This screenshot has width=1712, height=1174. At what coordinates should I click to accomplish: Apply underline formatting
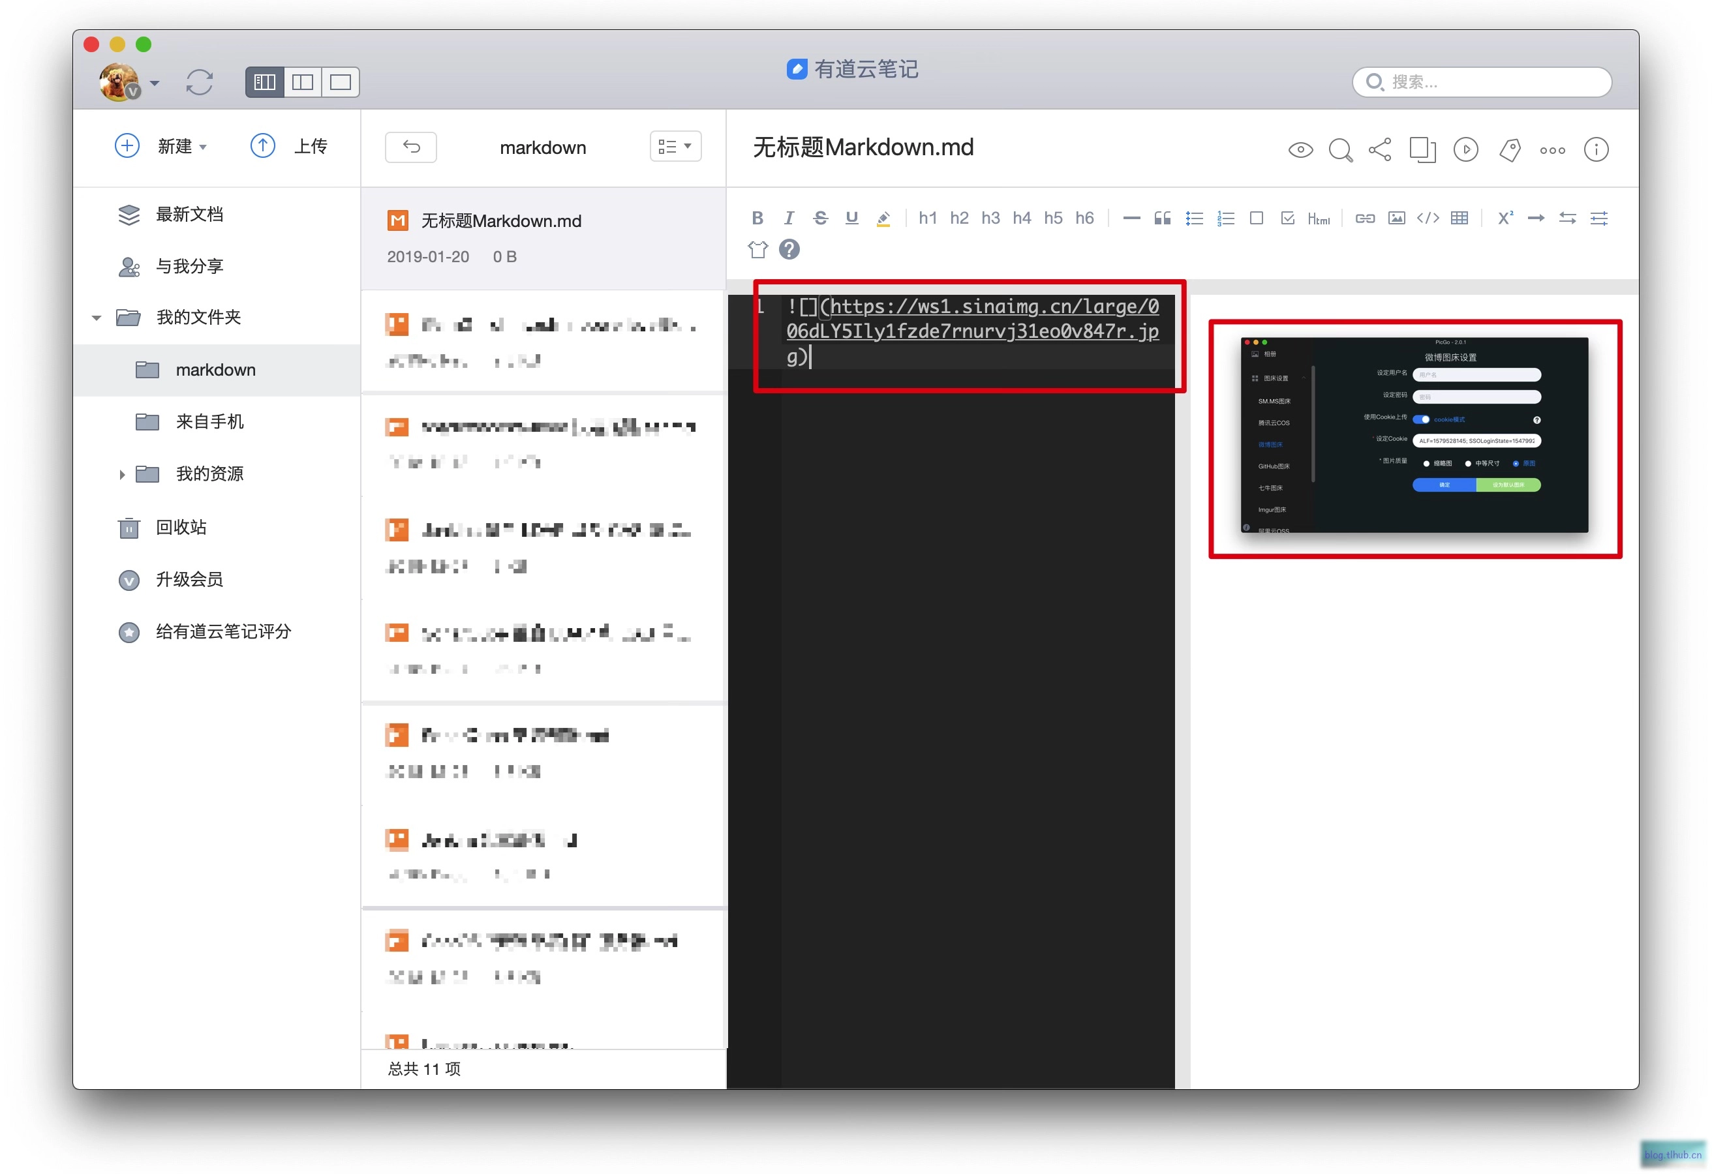click(x=852, y=218)
